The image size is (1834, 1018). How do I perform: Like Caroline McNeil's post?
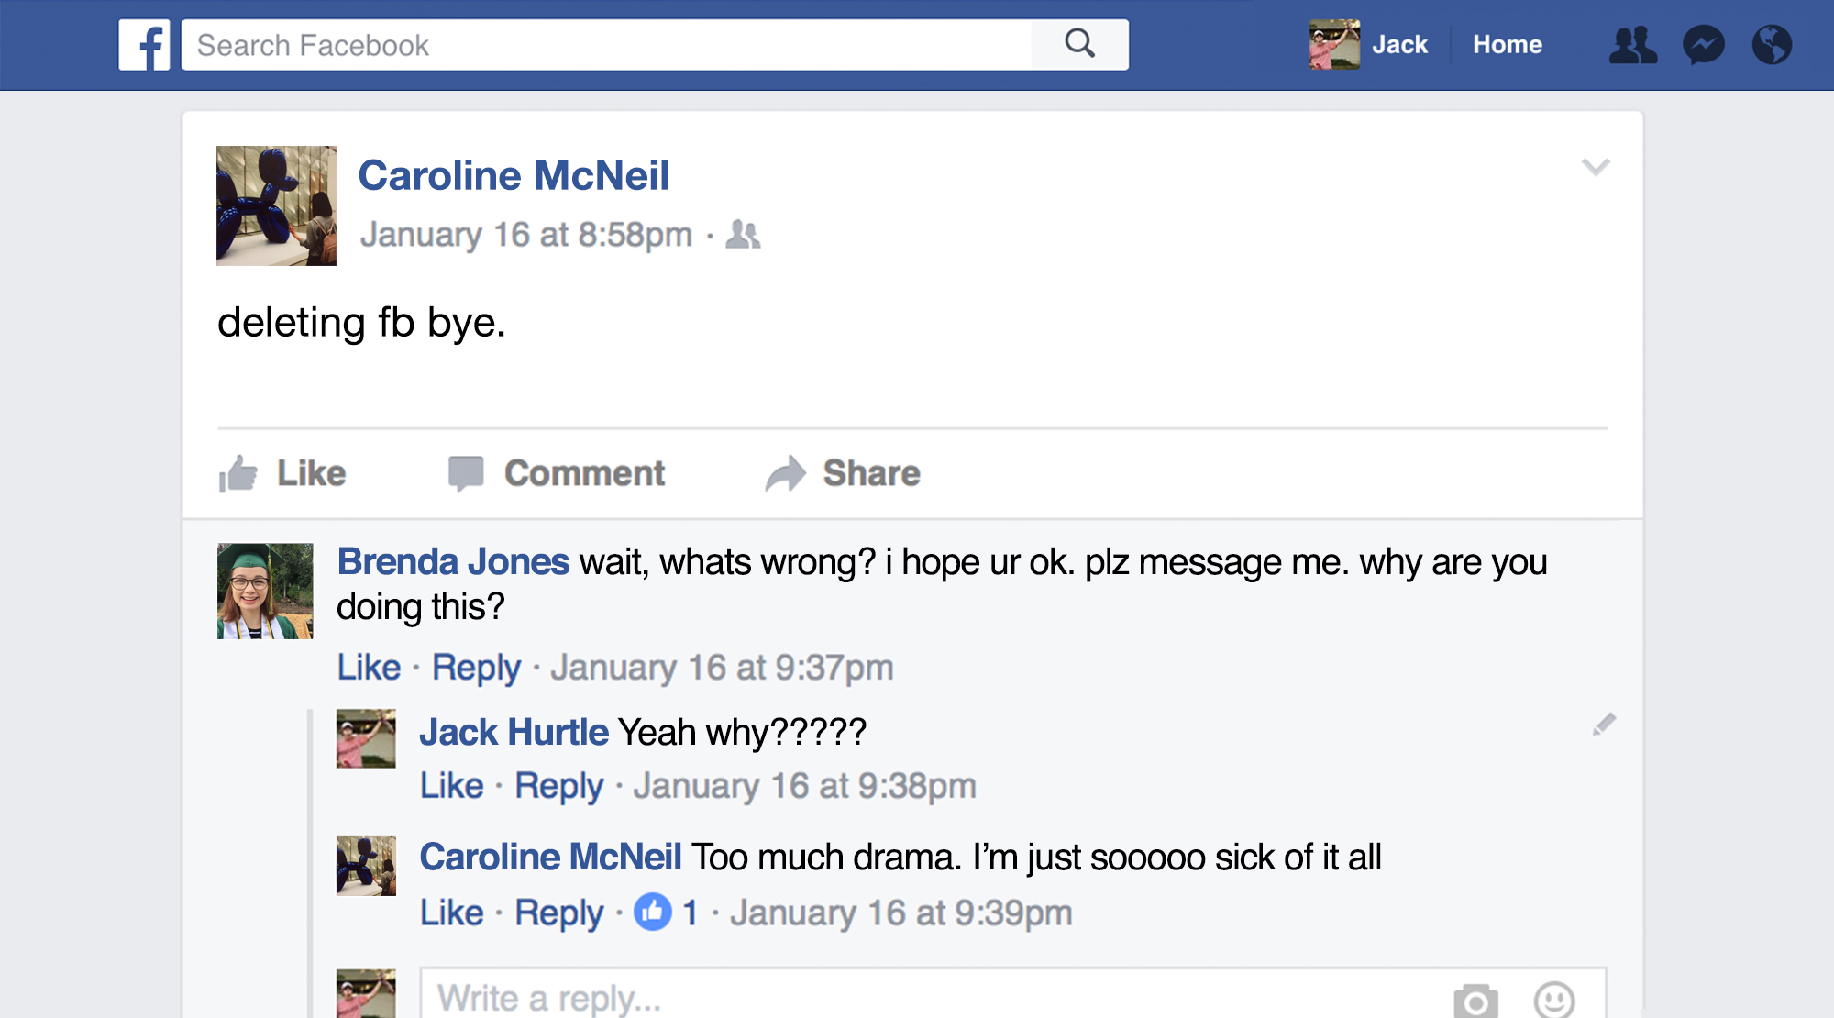pyautogui.click(x=283, y=473)
